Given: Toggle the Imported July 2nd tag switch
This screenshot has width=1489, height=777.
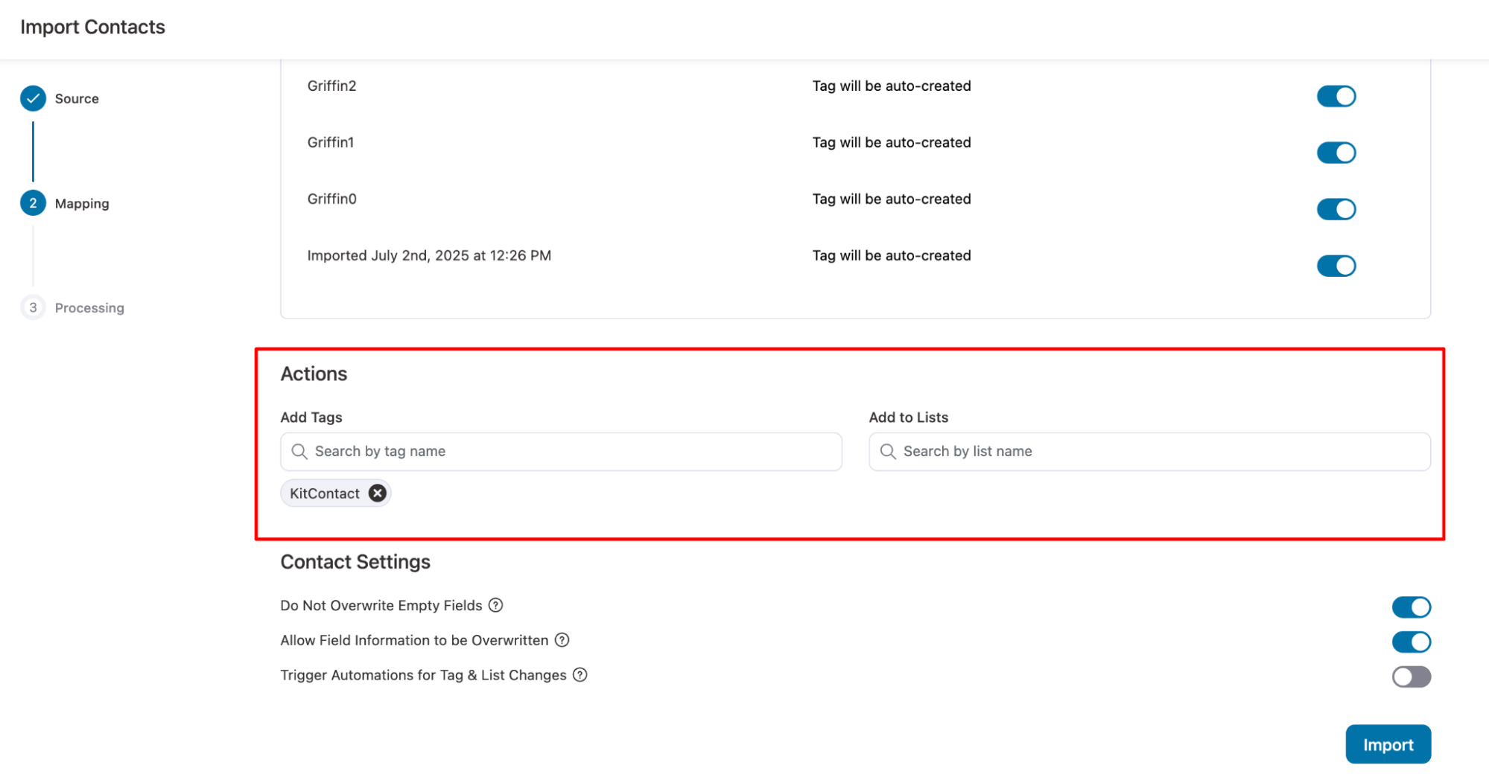Looking at the screenshot, I should tap(1336, 266).
